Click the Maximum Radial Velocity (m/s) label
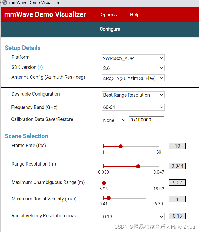This screenshot has height=232, width=199. (44, 199)
